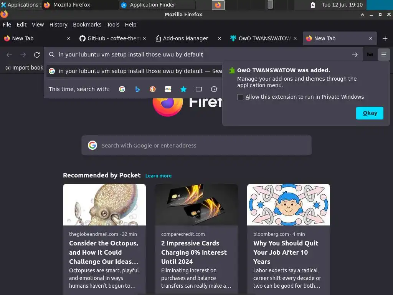Open the Bookmarks menu
The image size is (393, 295).
coord(87,25)
